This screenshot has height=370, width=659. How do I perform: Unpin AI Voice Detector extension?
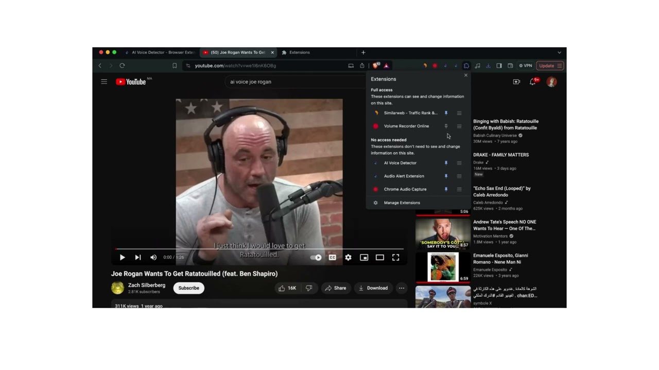[446, 163]
